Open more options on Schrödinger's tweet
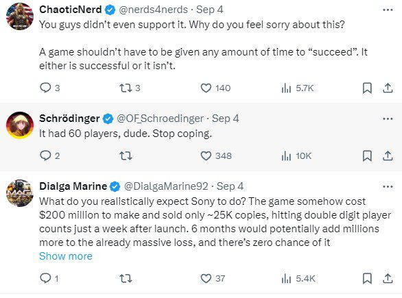The image size is (402, 298). coord(388,119)
